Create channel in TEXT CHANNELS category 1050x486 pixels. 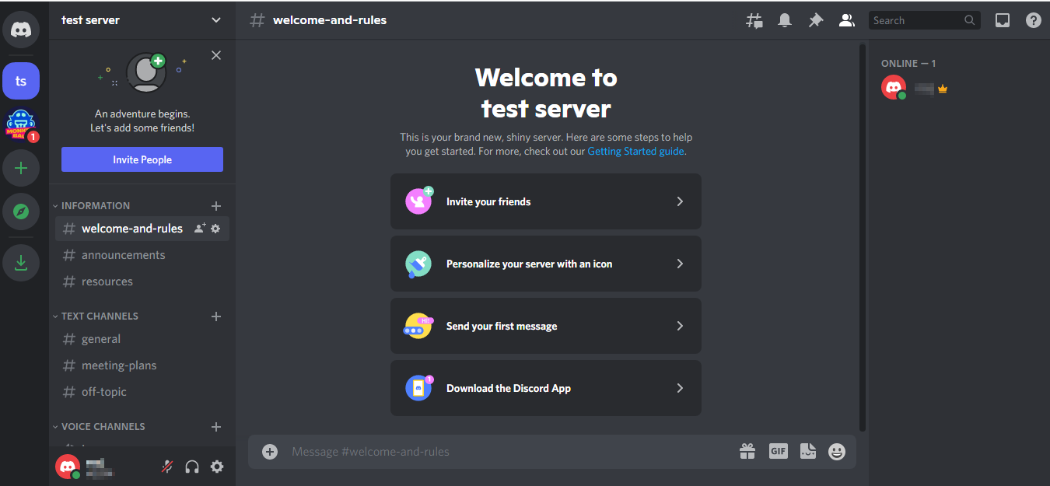pos(216,316)
